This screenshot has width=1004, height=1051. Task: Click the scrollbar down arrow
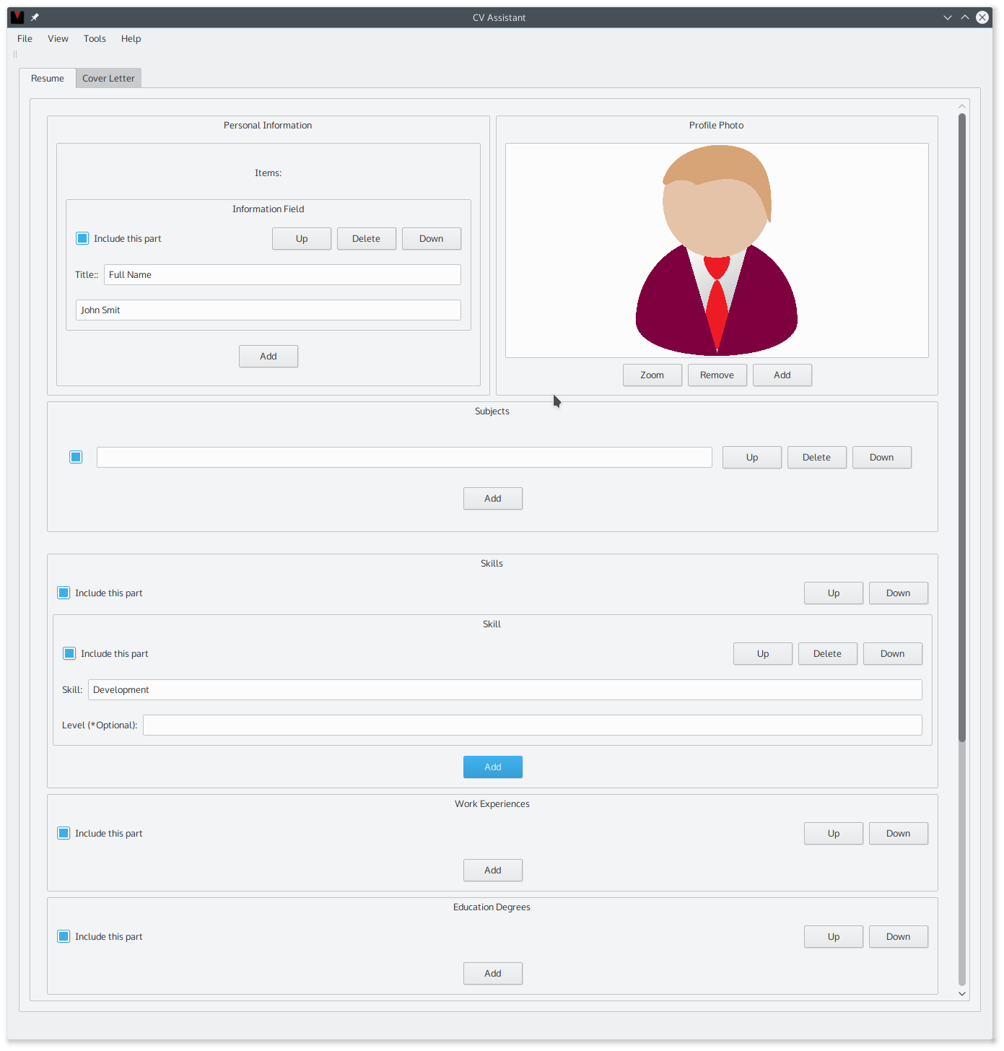962,994
